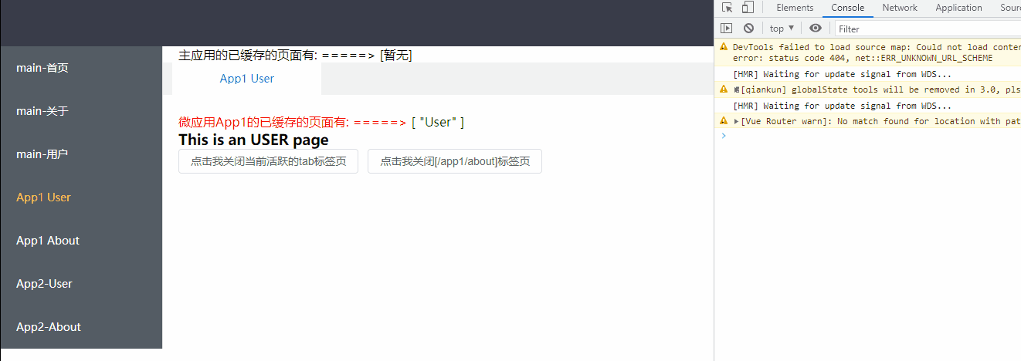This screenshot has width=1021, height=361.
Task: Open main-关于 in sidebar
Action: (x=81, y=111)
